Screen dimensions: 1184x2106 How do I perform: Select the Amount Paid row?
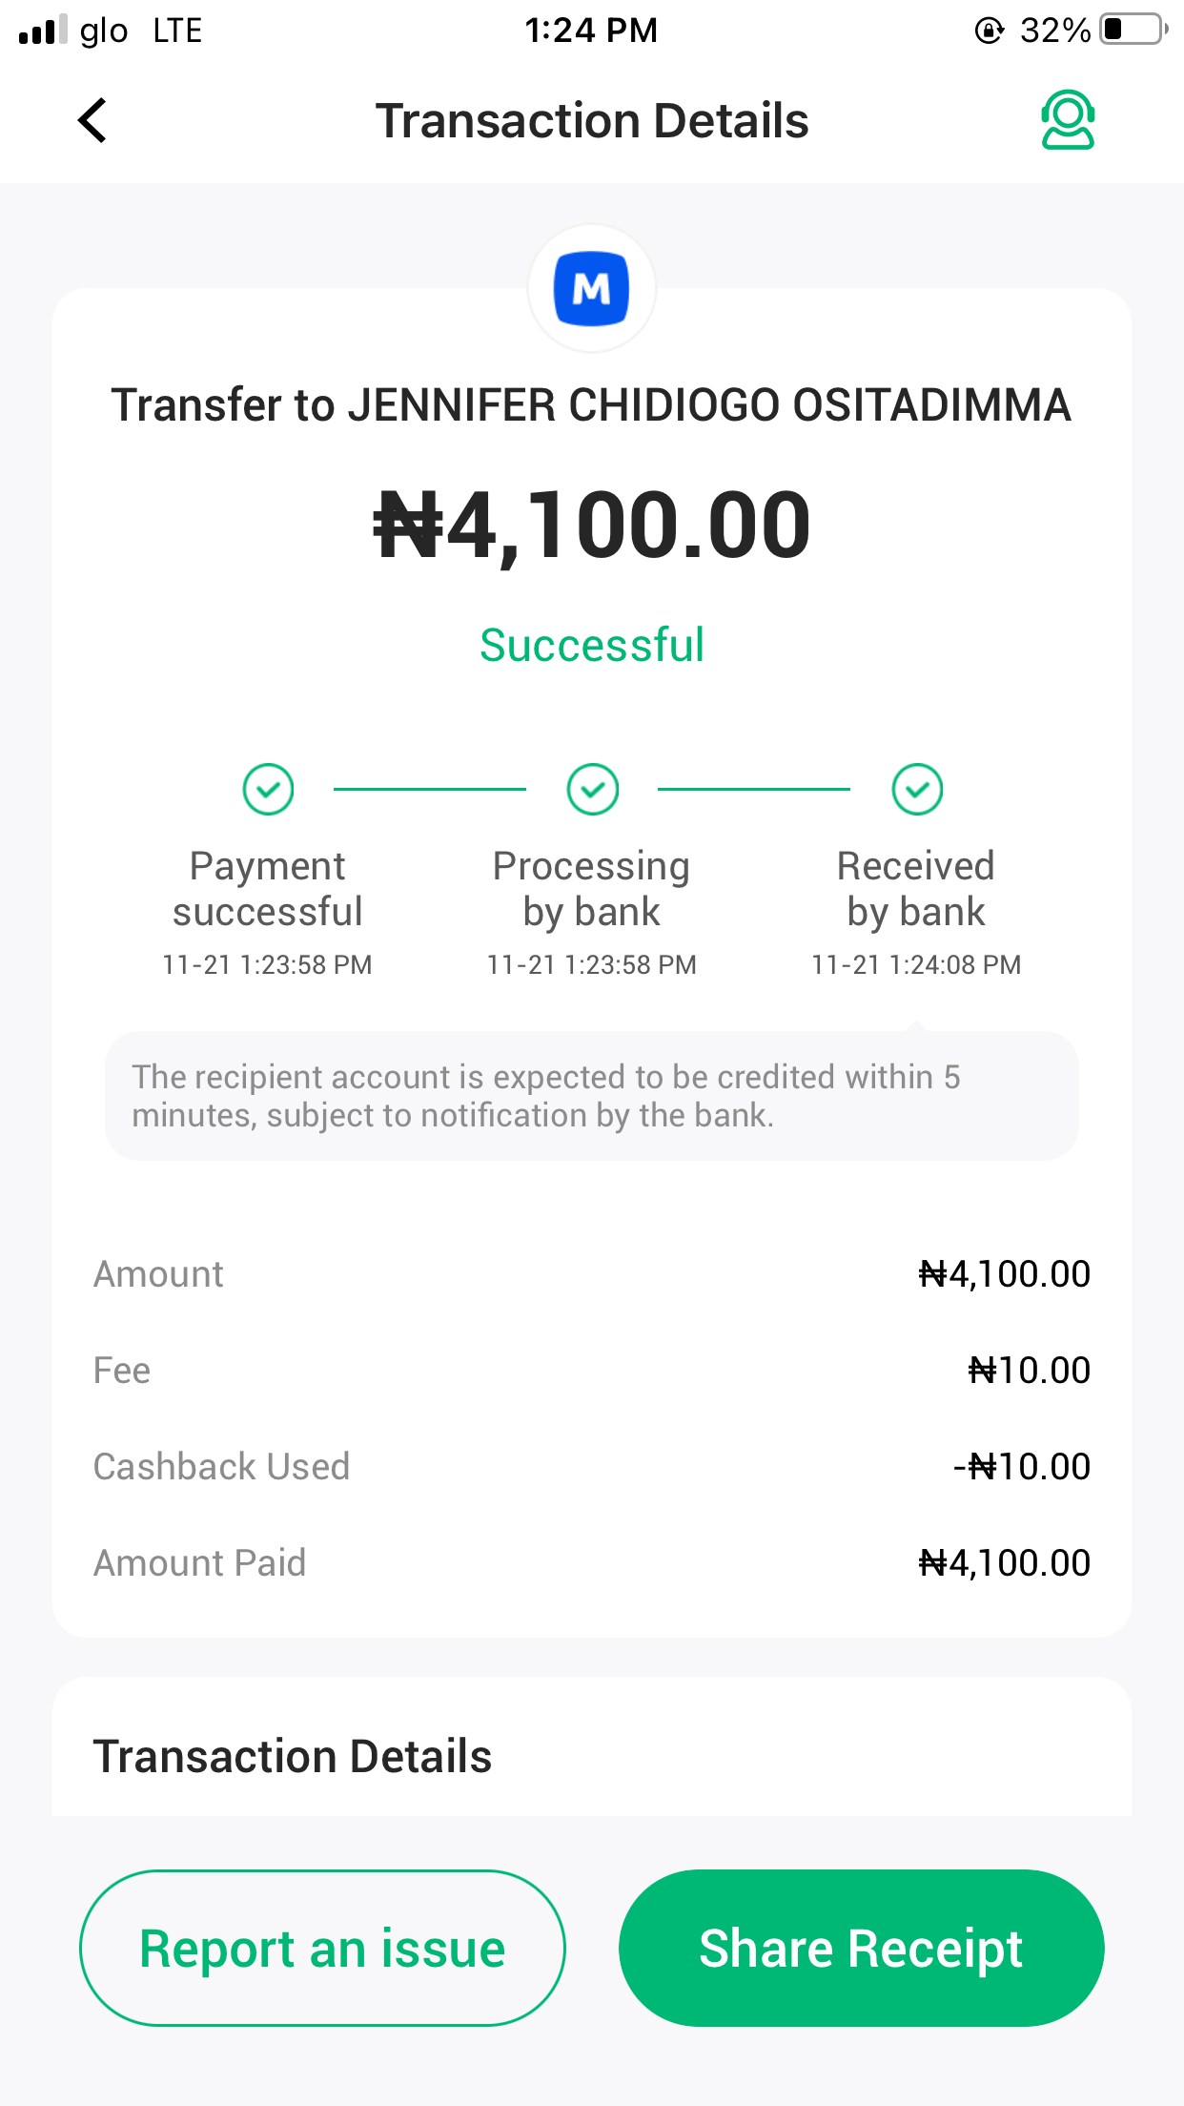coord(592,1563)
